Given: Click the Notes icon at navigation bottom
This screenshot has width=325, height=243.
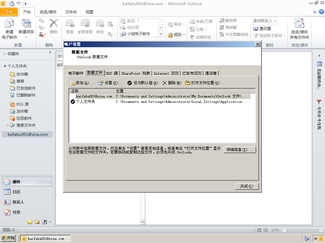Looking at the screenshot, I should tap(30, 222).
